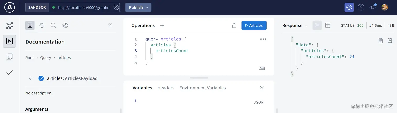The height and width of the screenshot is (113, 397).
Task: Switch response to table view
Action: [x=327, y=25]
